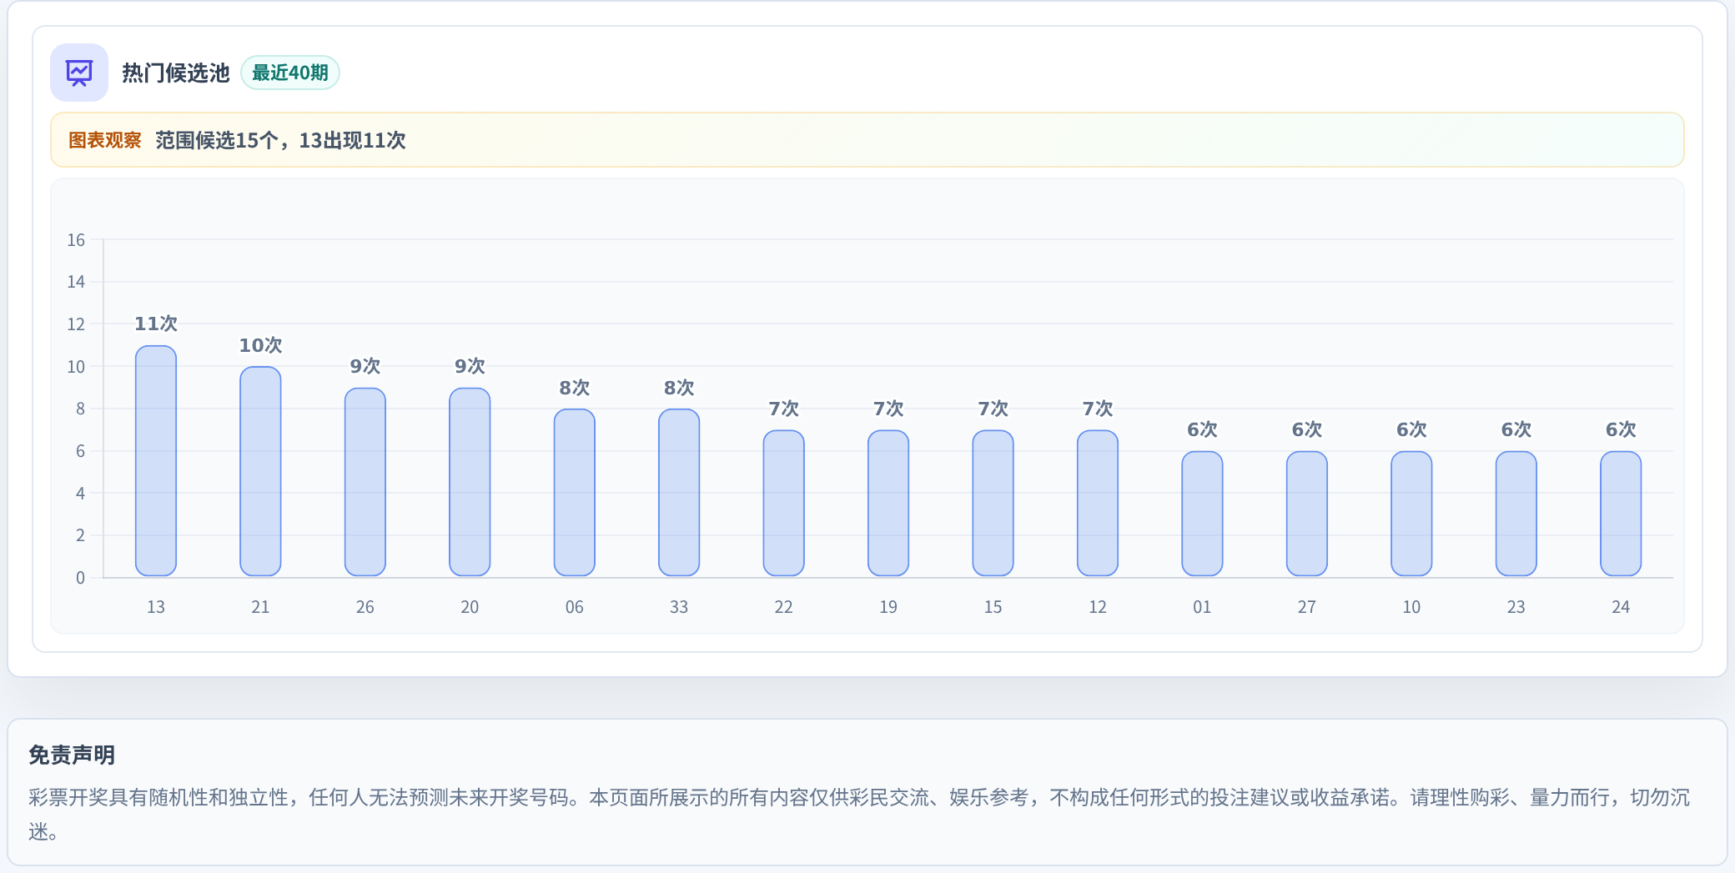Click the bar for number 12
1735x873 pixels.
coord(1098,503)
